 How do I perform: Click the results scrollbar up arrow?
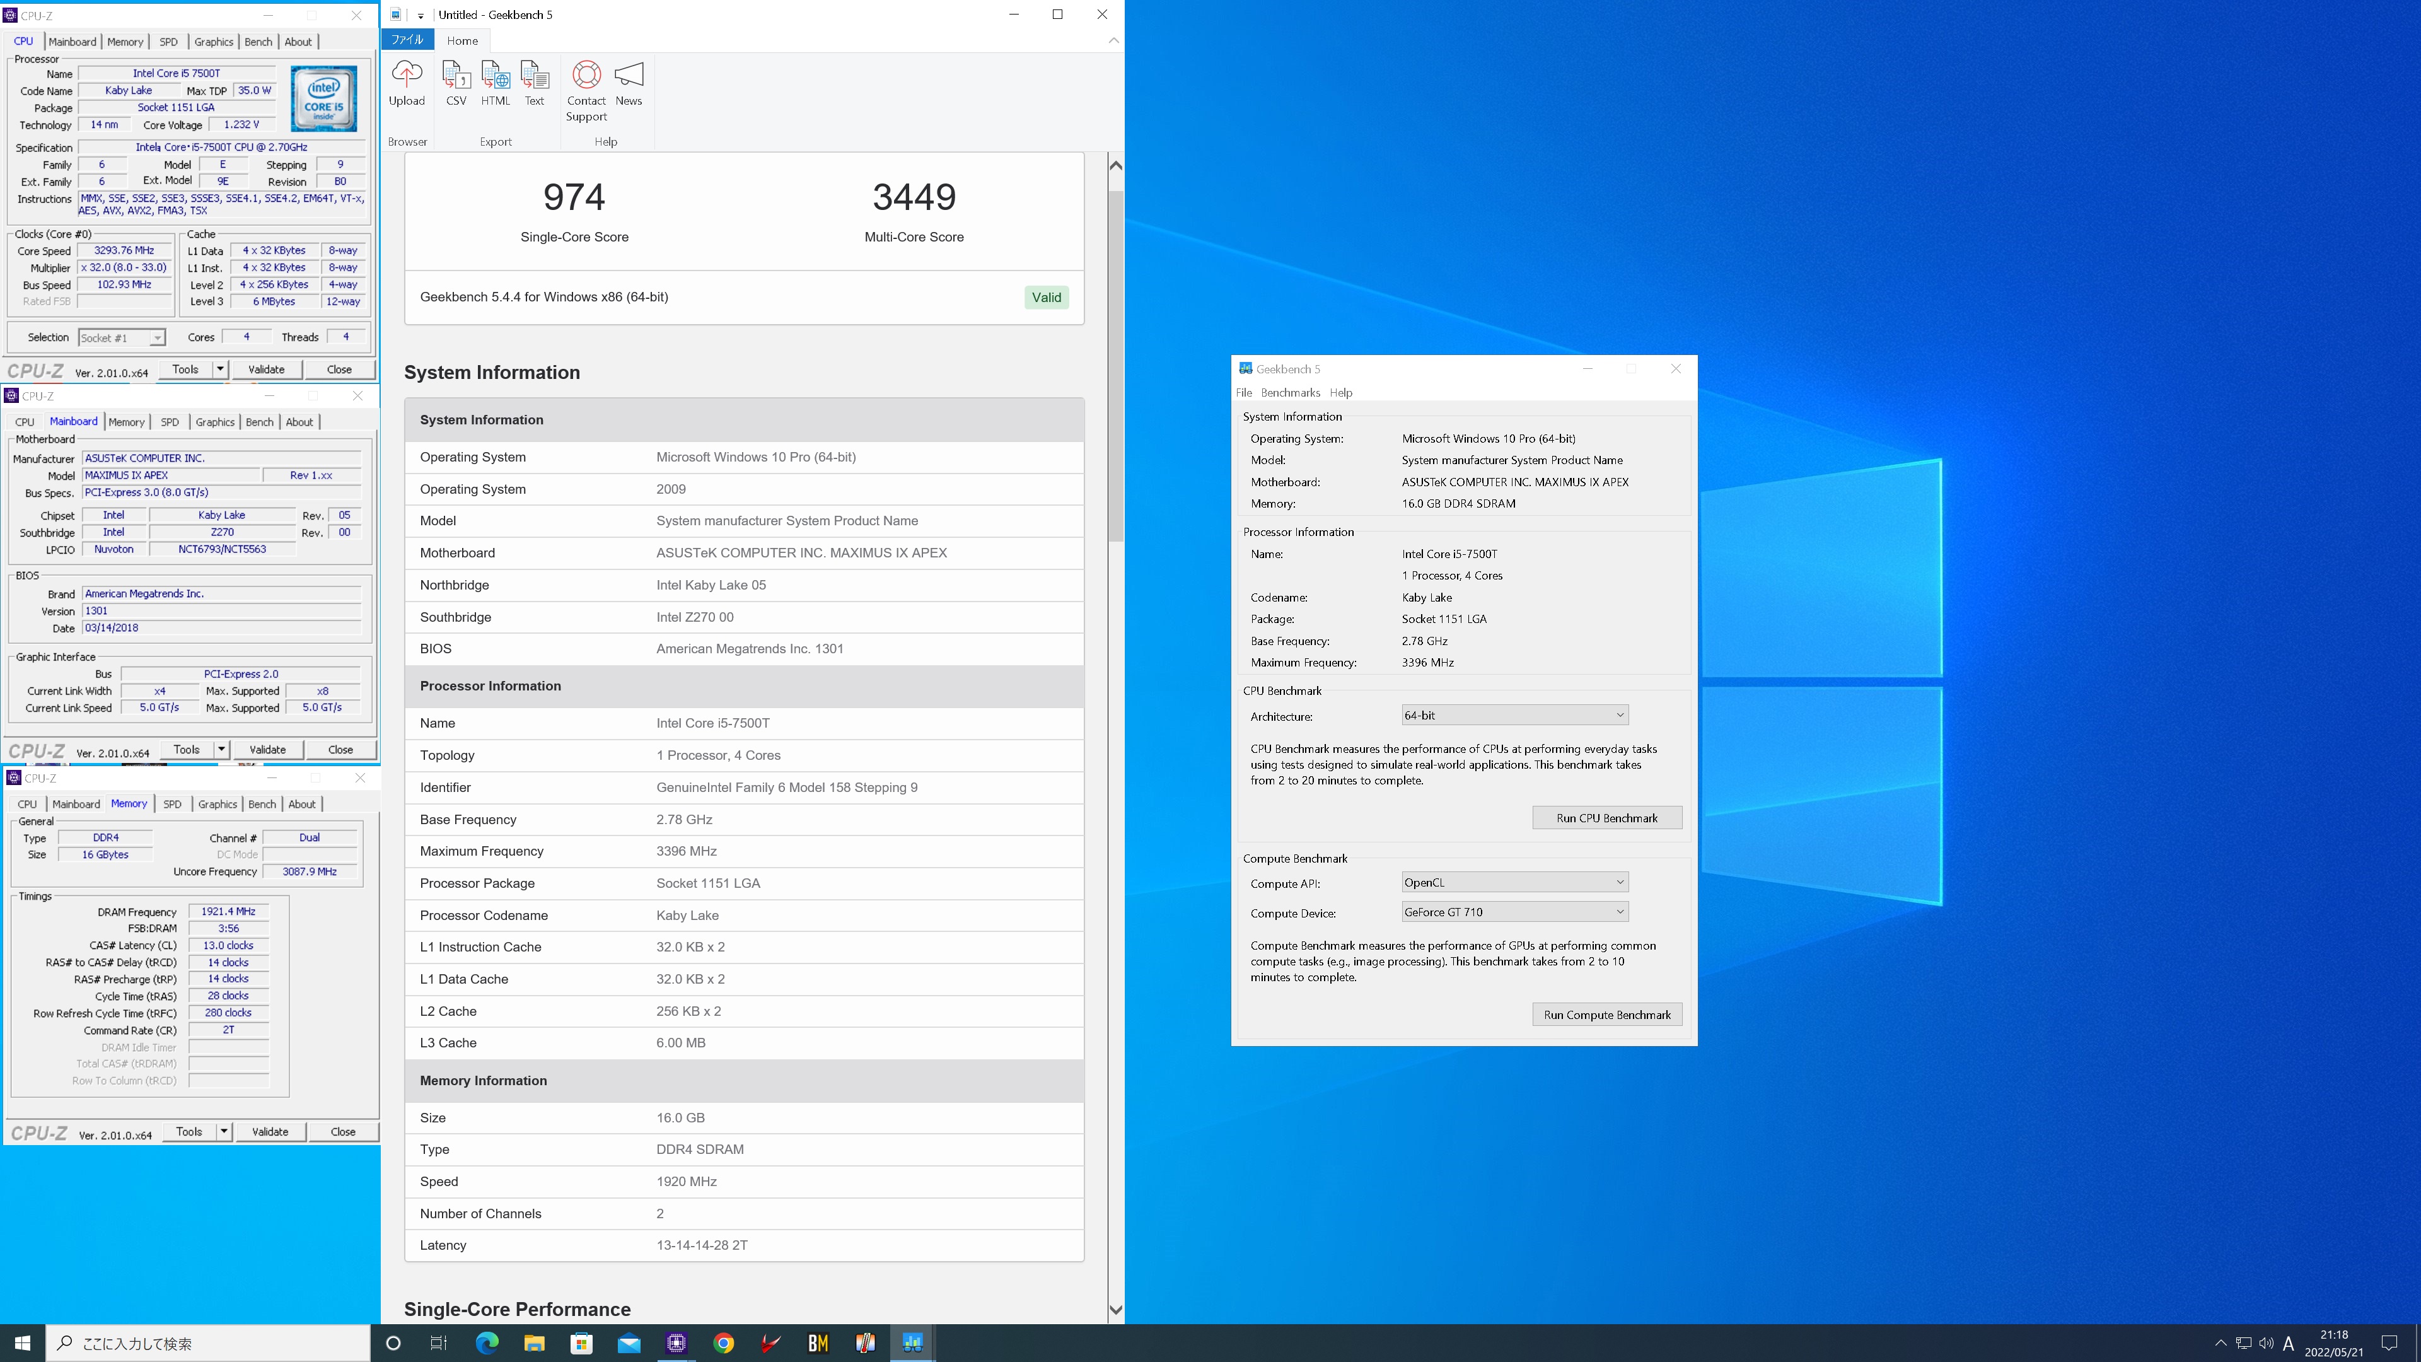[1115, 165]
